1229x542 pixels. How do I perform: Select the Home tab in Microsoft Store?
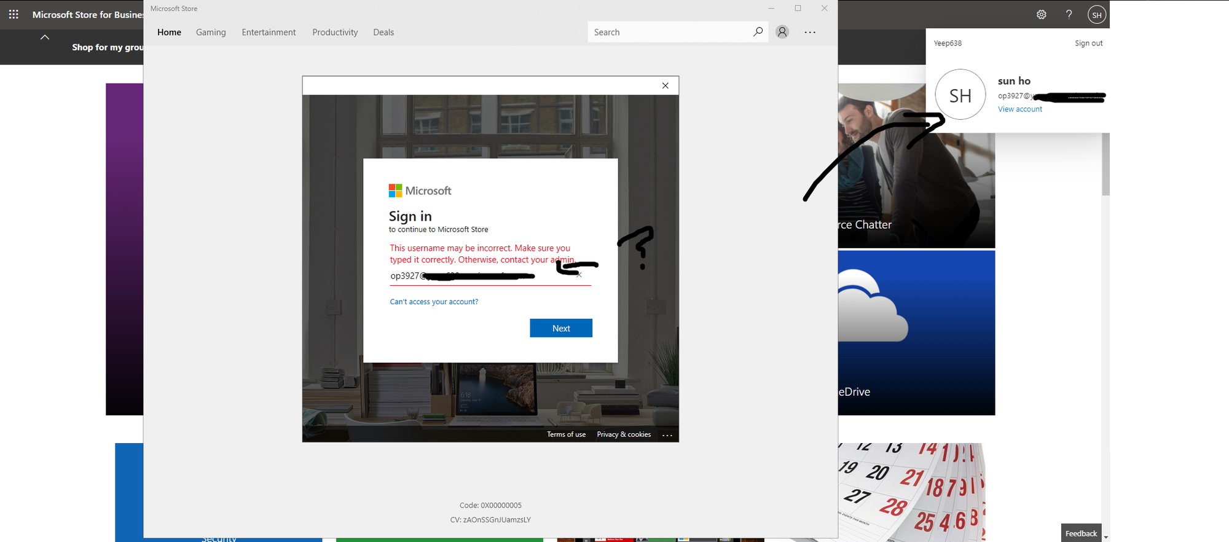click(169, 32)
